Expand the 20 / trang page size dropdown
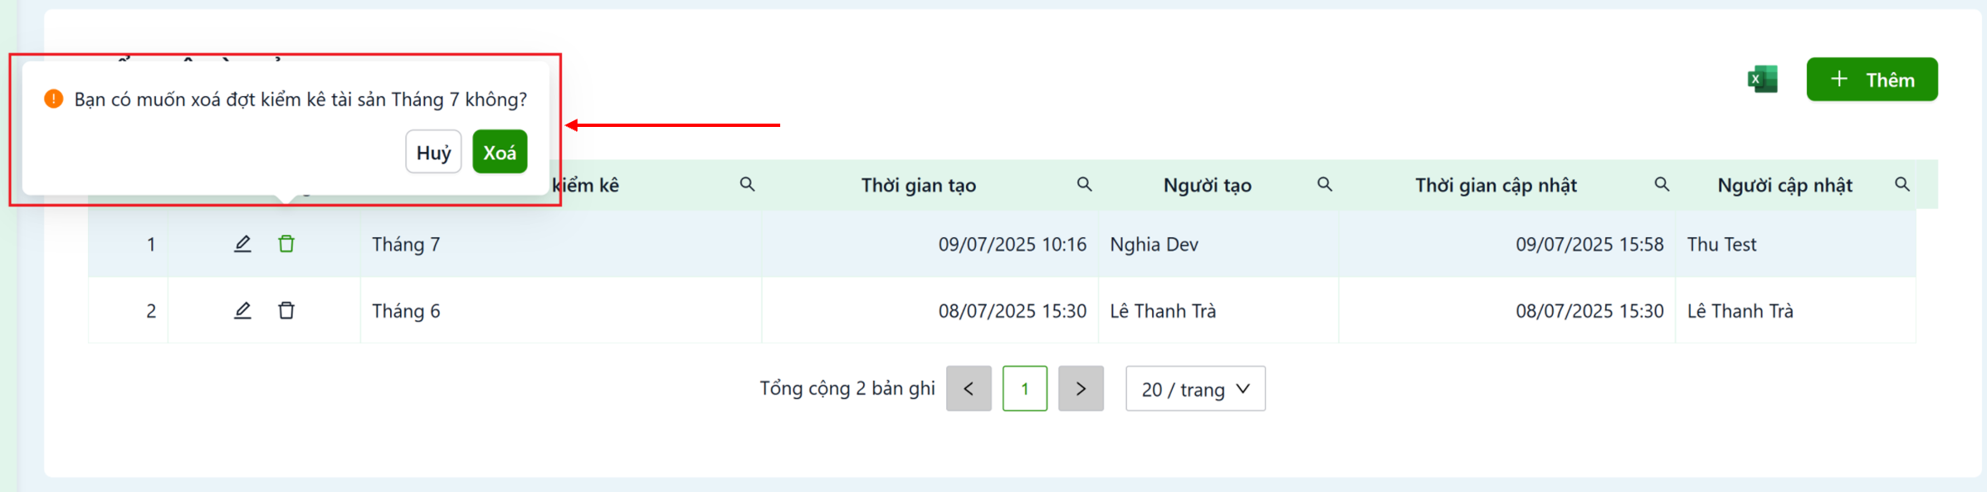The image size is (1987, 492). 1195,388
